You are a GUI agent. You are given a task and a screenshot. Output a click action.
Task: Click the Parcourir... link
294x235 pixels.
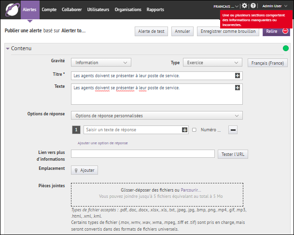191,190
